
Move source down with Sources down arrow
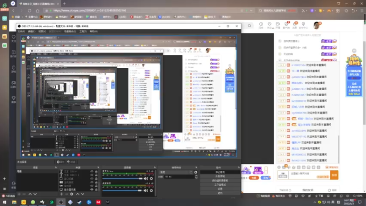[83, 194]
